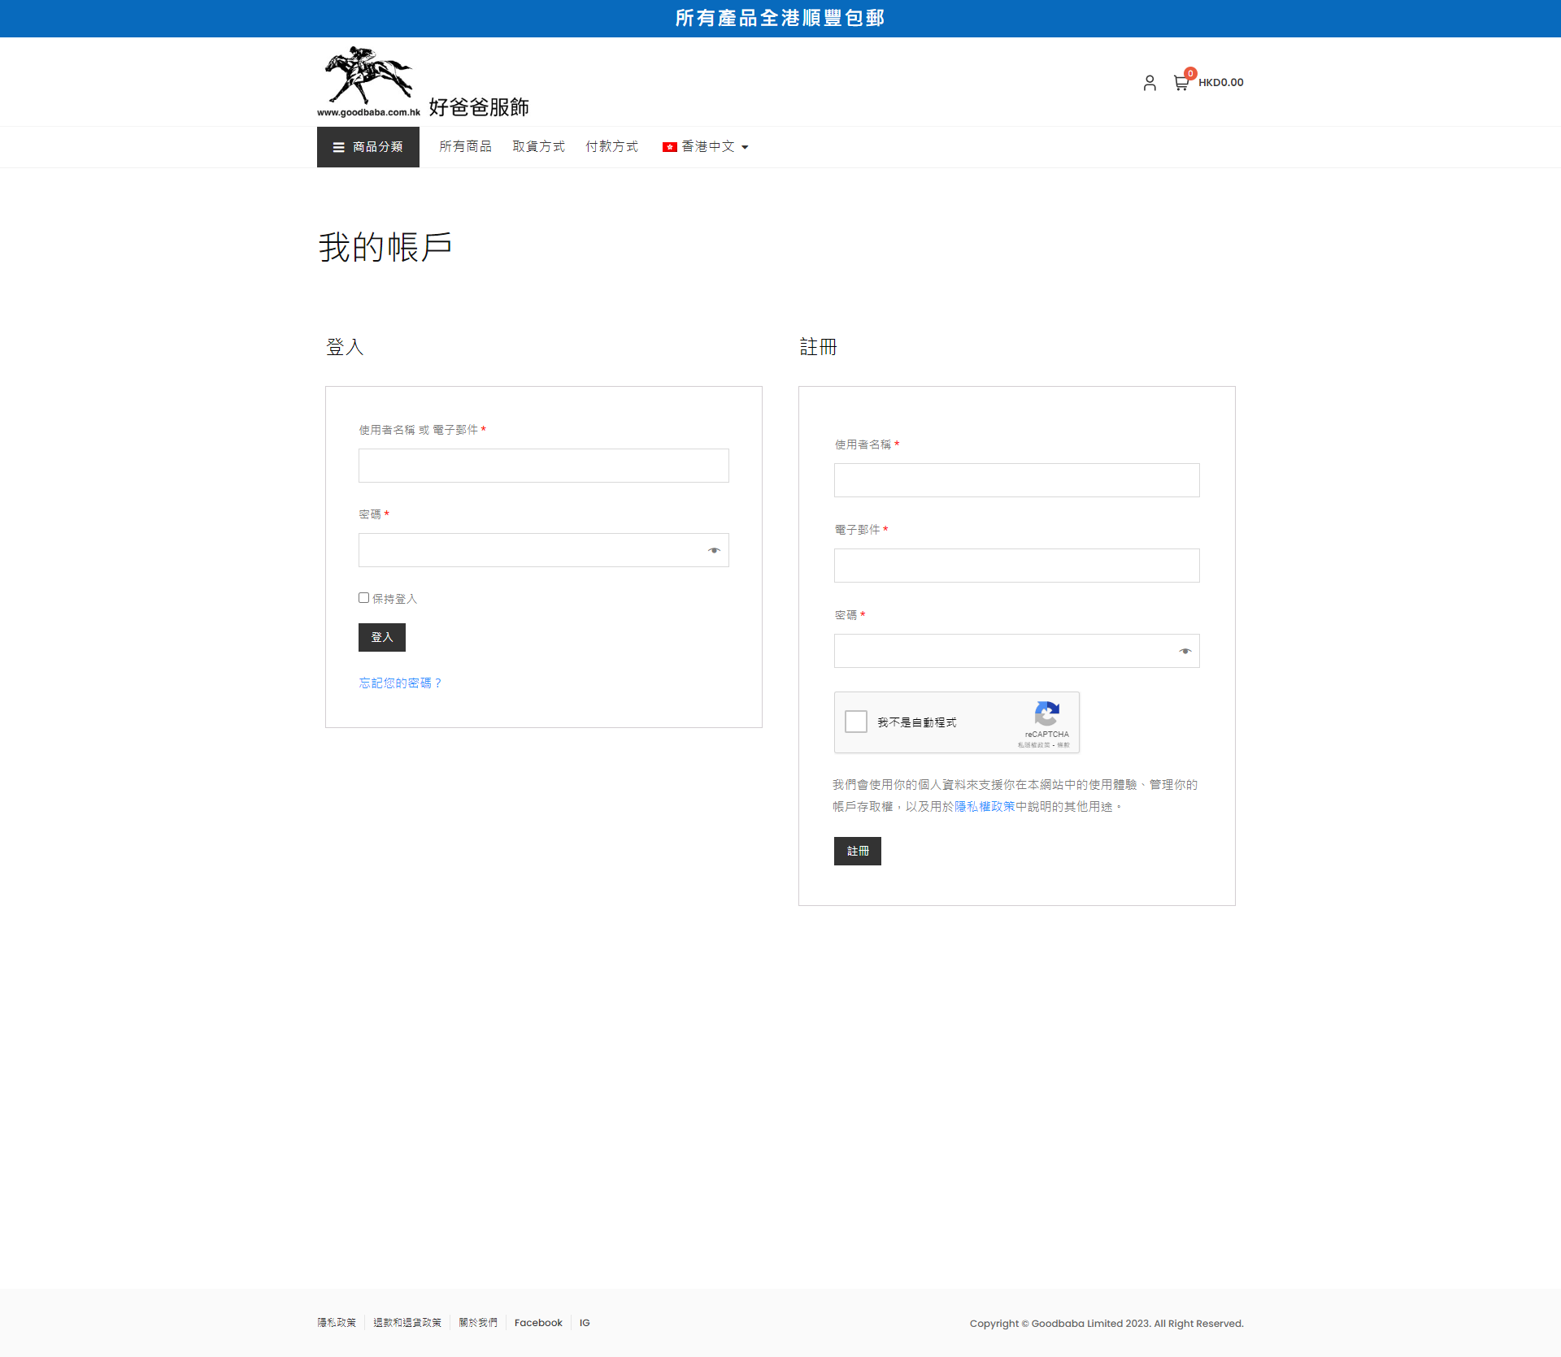The image size is (1561, 1357).
Task: Tick the 我不是自動程式 reCAPTCHA checkbox
Action: click(856, 722)
